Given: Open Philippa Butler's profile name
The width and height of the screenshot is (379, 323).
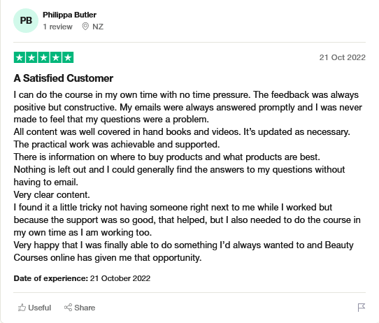Looking at the screenshot, I should pos(70,15).
